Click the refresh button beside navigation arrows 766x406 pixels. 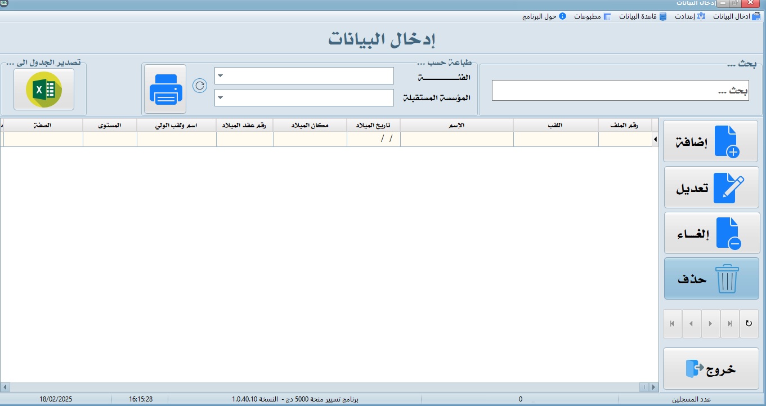(x=749, y=324)
